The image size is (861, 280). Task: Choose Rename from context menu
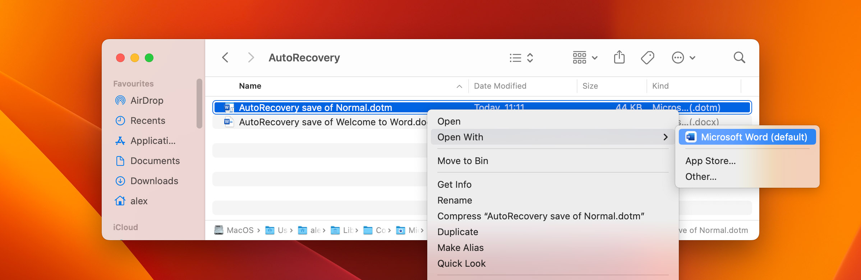tap(553, 200)
